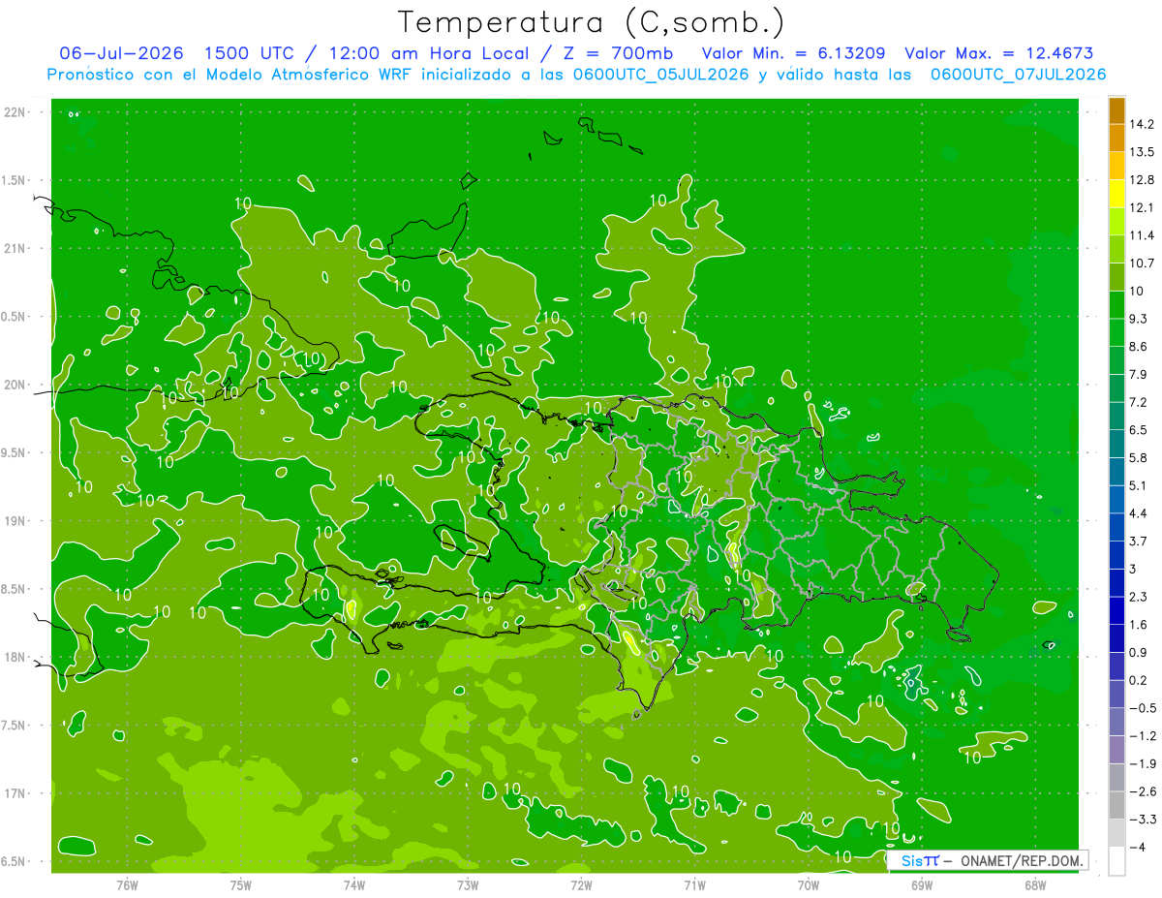This screenshot has width=1162, height=898.
Task: Select the date text "06-Jul-2026"
Action: click(x=121, y=53)
